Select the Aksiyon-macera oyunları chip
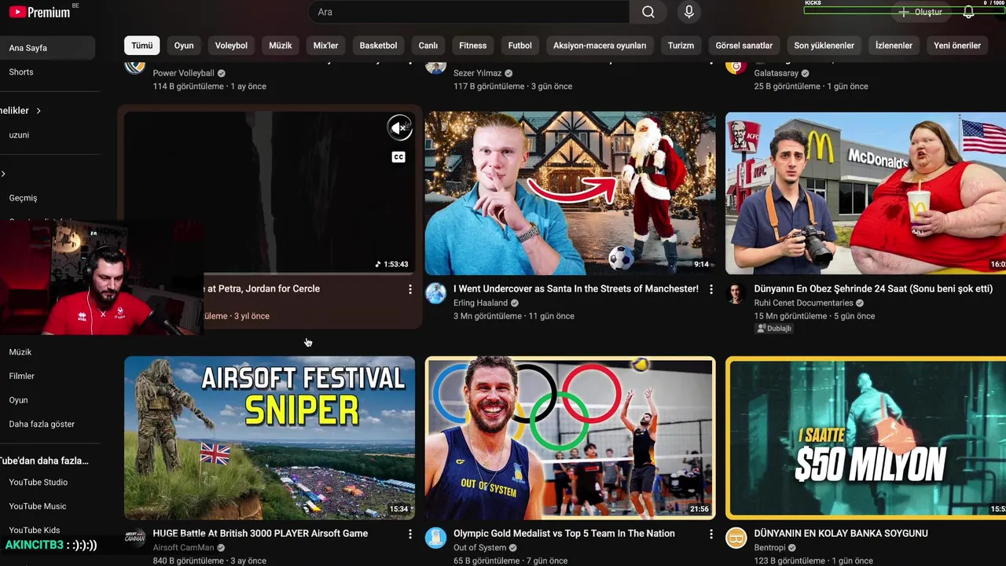This screenshot has height=566, width=1006. click(x=600, y=46)
